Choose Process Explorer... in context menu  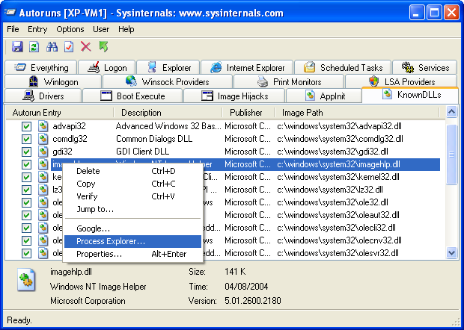pos(132,241)
